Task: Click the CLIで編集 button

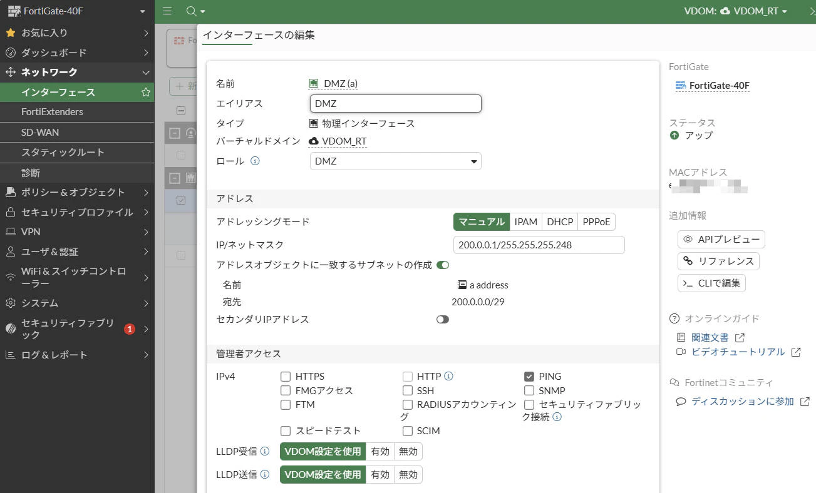Action: (711, 283)
